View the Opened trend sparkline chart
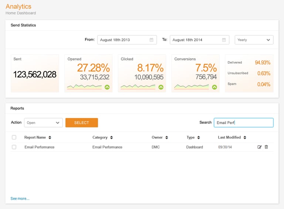284x209 pixels. 84,87
